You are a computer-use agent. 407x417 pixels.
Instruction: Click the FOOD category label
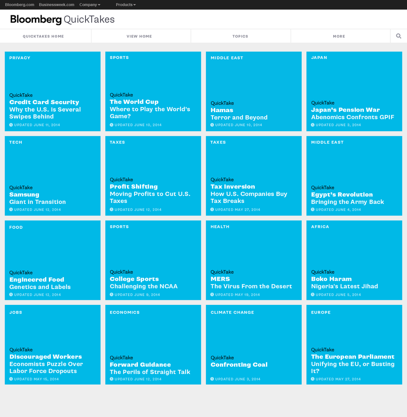(x=16, y=227)
